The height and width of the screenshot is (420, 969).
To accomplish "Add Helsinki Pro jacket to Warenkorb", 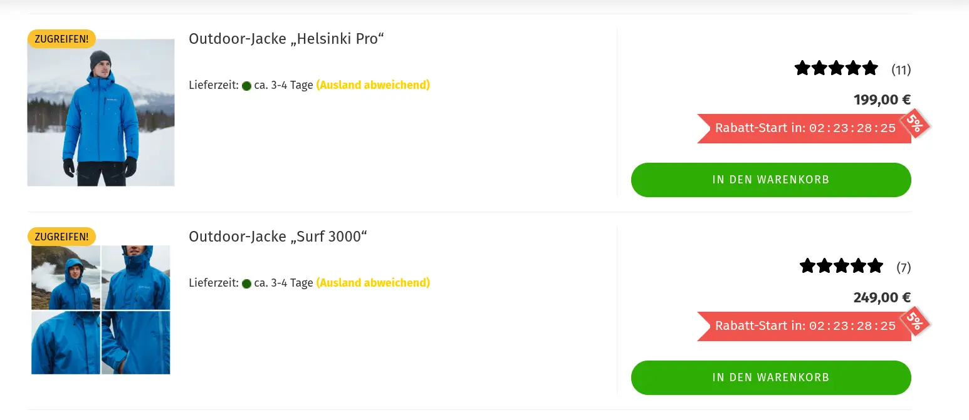I will click(770, 180).
